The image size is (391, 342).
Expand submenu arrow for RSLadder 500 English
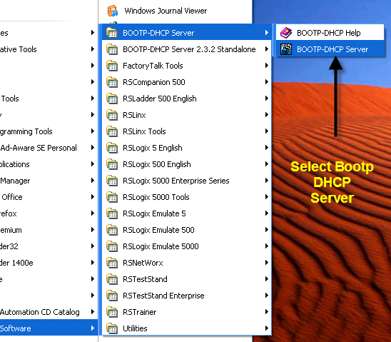267,99
